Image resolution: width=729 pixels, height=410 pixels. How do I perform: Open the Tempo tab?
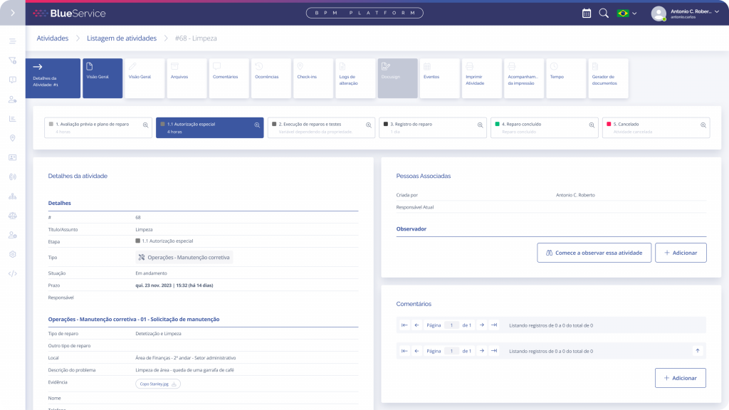(566, 78)
